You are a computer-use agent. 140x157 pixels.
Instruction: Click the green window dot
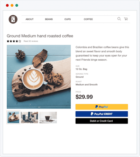pyautogui.click(x=17, y=5)
